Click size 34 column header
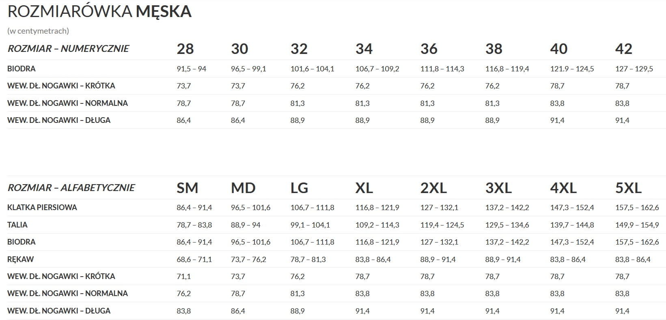 click(364, 49)
